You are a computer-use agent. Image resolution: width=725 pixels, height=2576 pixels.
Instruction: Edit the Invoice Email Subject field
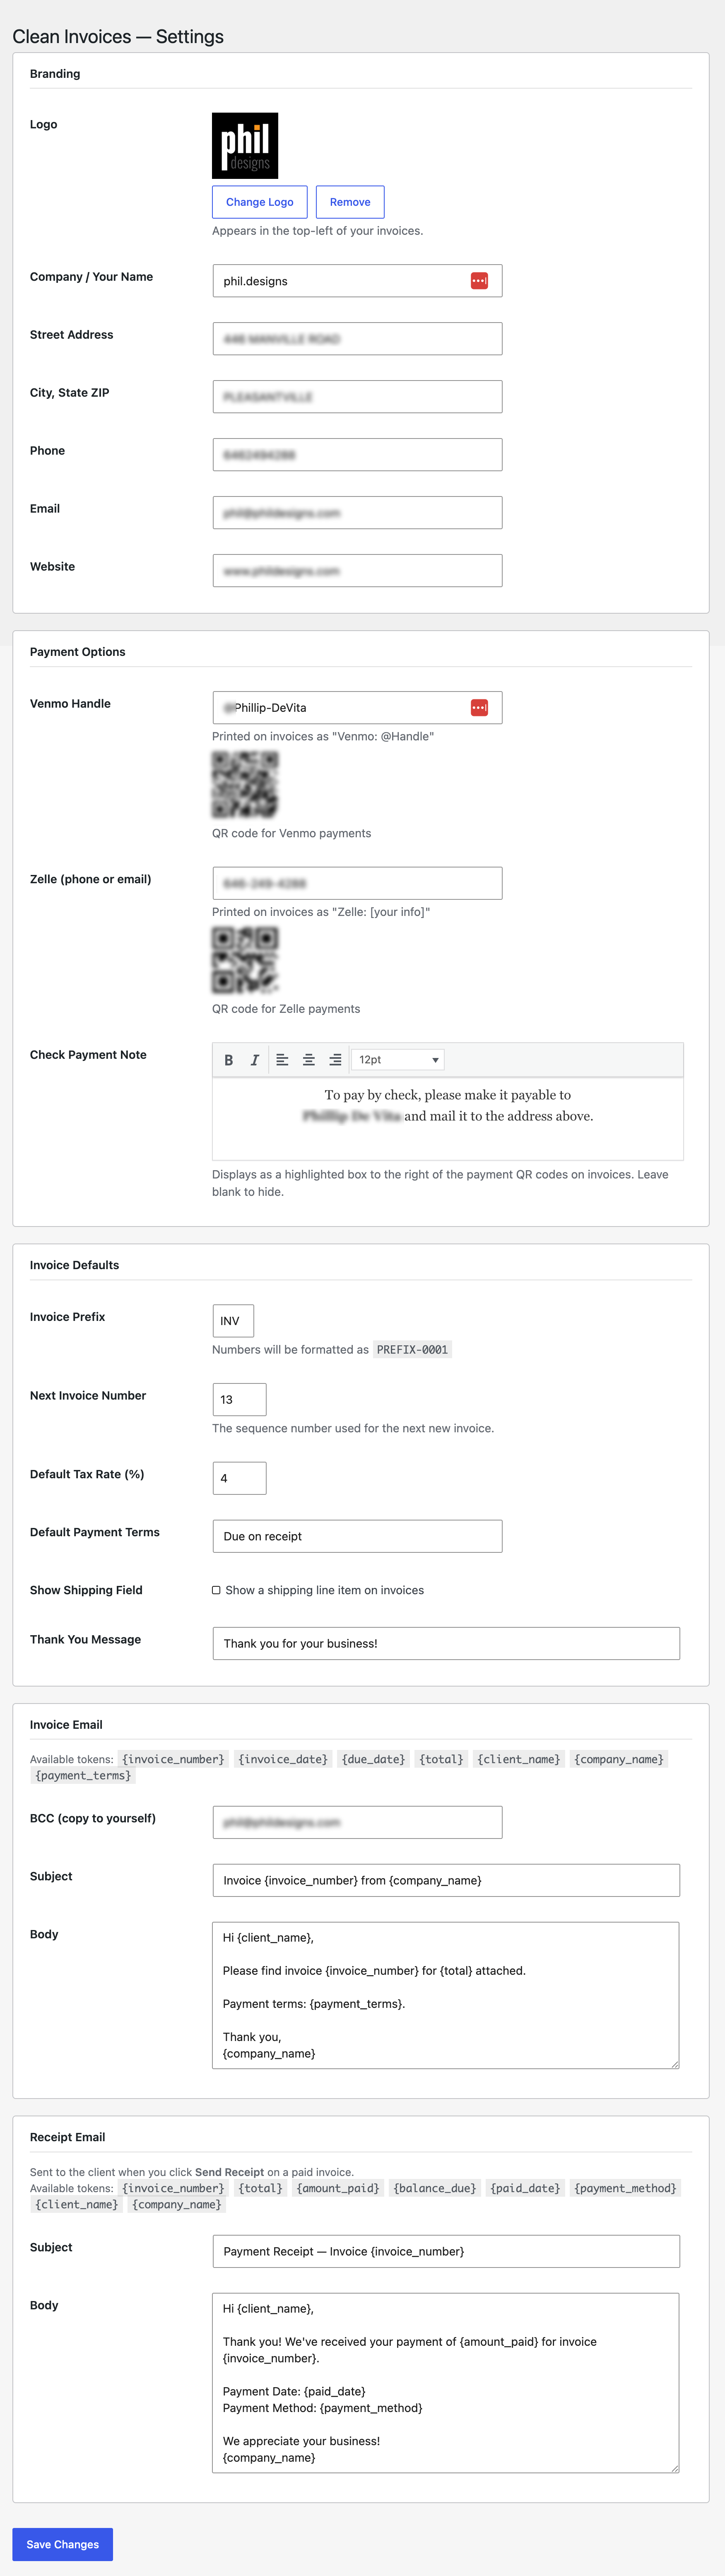(446, 1880)
